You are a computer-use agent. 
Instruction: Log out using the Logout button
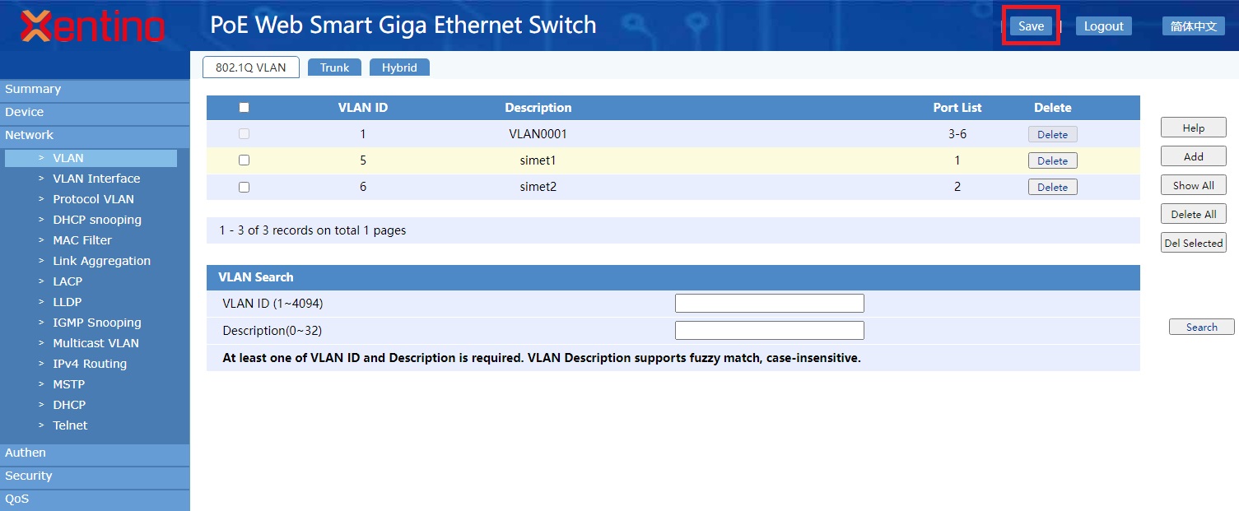click(x=1103, y=26)
